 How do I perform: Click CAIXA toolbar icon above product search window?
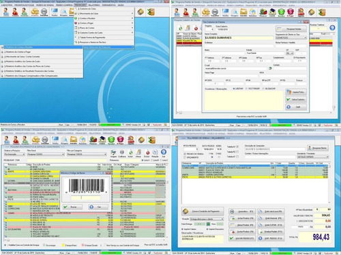point(102,140)
